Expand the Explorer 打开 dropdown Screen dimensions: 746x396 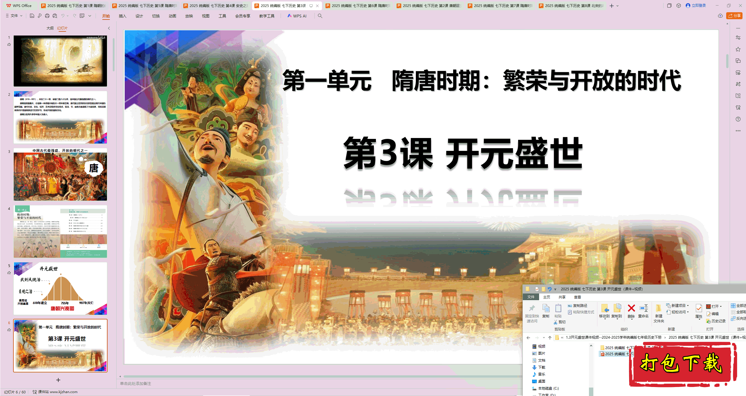click(721, 306)
